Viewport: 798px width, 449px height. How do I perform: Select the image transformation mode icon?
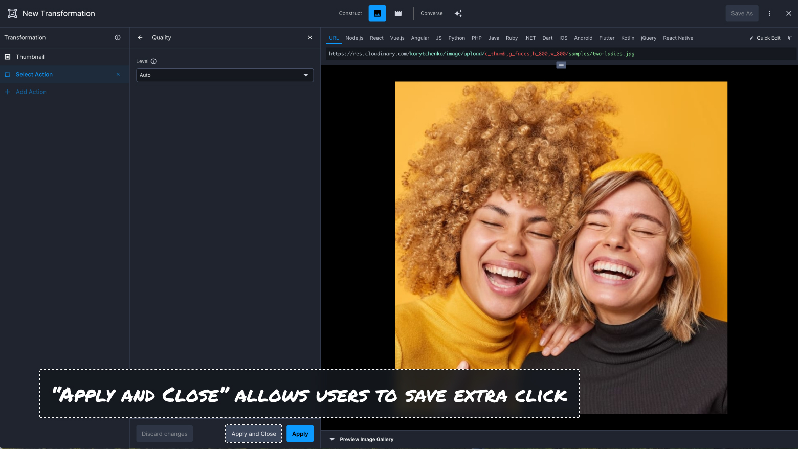tap(377, 13)
